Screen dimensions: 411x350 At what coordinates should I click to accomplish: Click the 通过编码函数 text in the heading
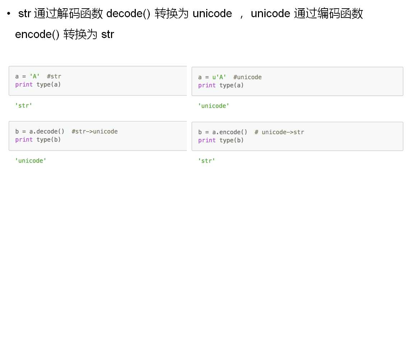tap(328, 14)
